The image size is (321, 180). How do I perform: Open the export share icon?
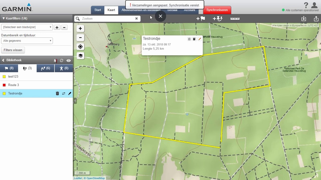point(316,19)
